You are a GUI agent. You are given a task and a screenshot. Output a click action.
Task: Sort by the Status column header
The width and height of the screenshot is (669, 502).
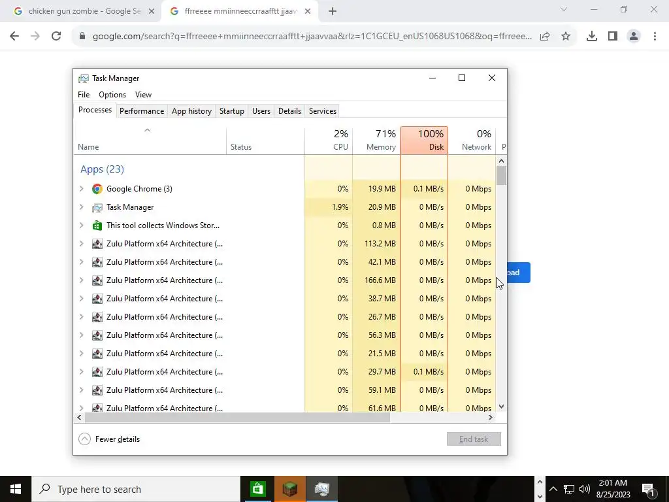[x=265, y=141]
